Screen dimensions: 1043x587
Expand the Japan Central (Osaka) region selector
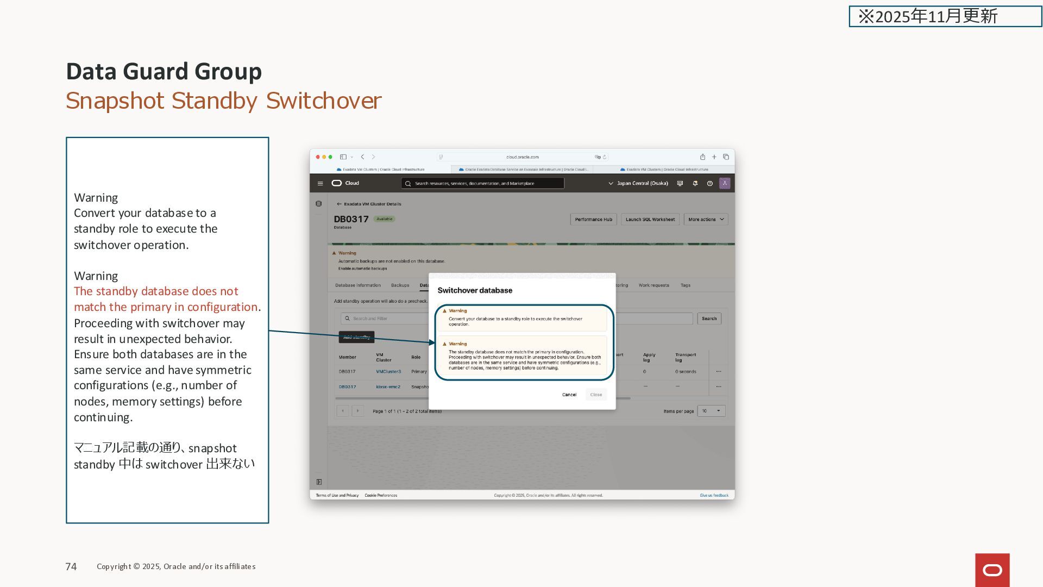pos(638,184)
